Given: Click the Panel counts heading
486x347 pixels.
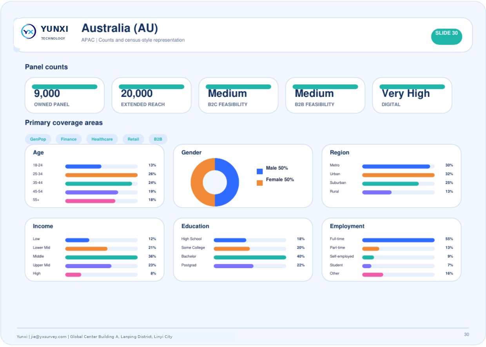Looking at the screenshot, I should (x=46, y=67).
